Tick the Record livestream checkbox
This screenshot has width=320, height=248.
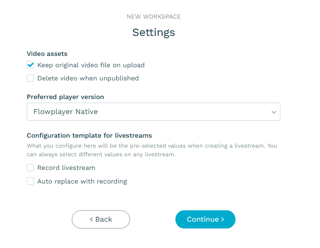[x=30, y=168]
